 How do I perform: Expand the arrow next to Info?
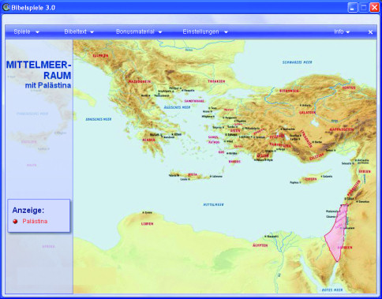(348, 32)
